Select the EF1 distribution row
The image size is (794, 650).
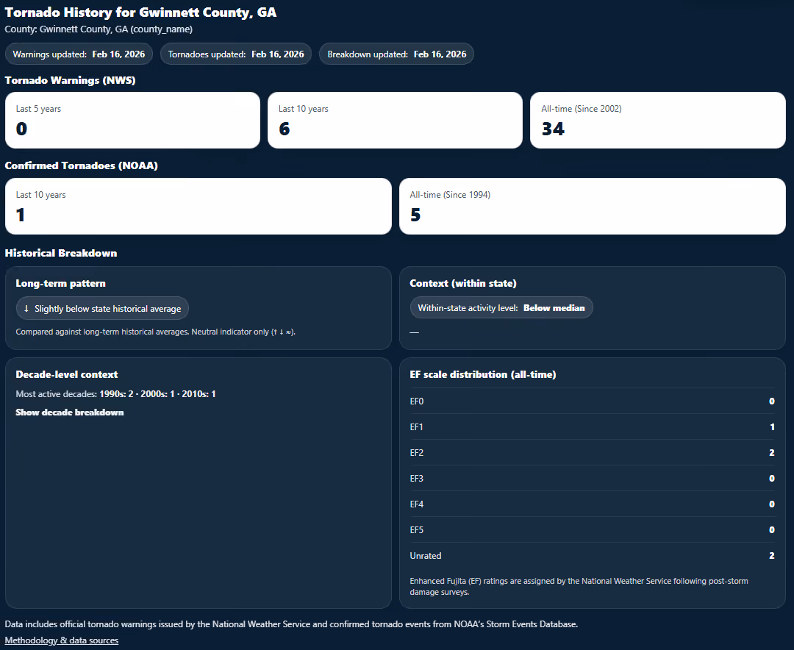pyautogui.click(x=592, y=427)
